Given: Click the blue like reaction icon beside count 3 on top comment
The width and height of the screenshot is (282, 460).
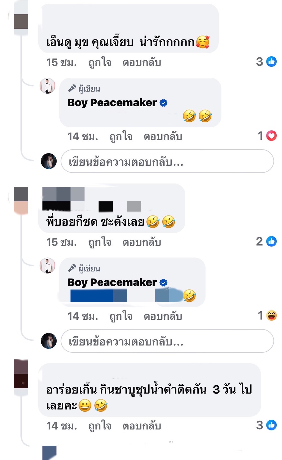Looking at the screenshot, I should pos(271,62).
